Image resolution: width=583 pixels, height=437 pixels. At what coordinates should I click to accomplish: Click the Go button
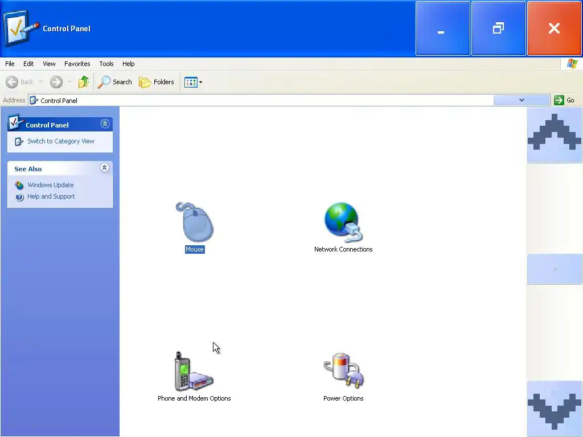[x=564, y=100]
